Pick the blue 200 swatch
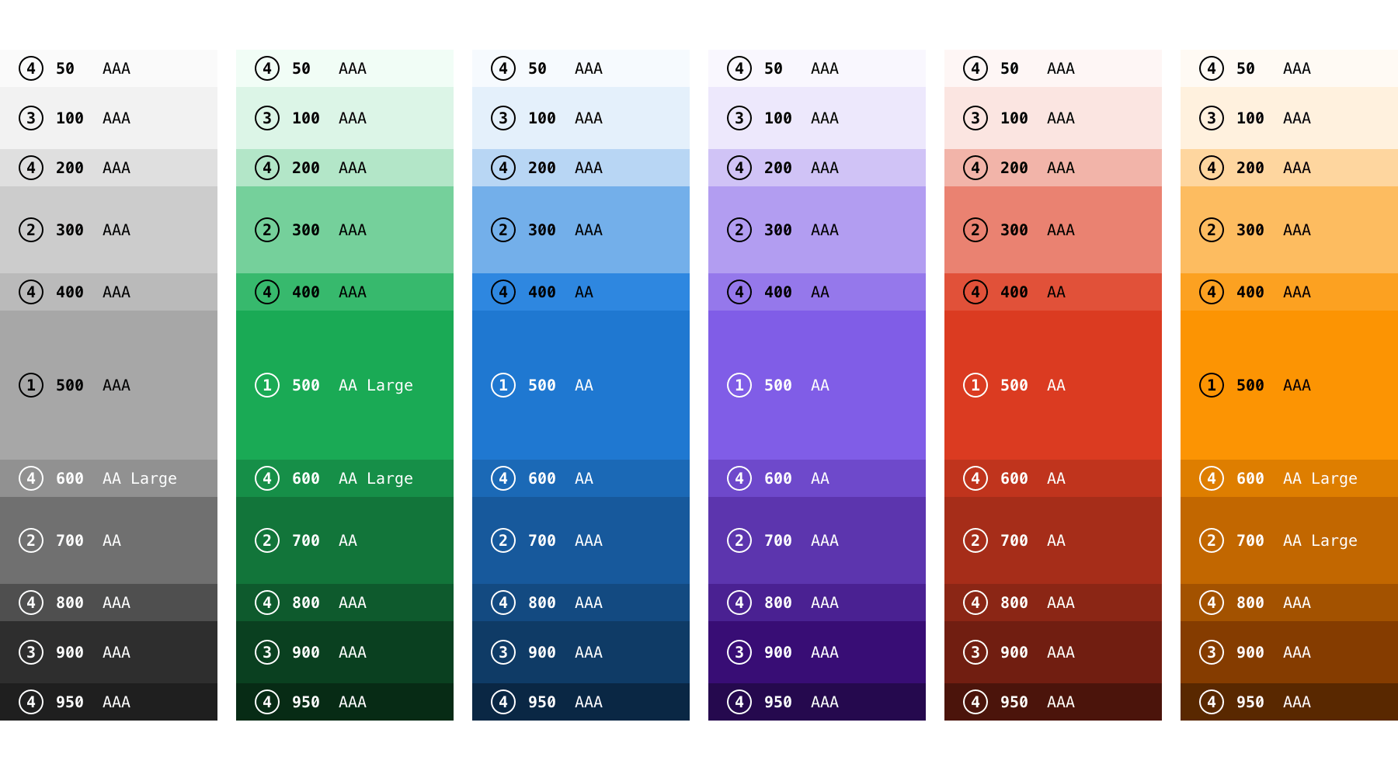1398x778 pixels. click(581, 168)
